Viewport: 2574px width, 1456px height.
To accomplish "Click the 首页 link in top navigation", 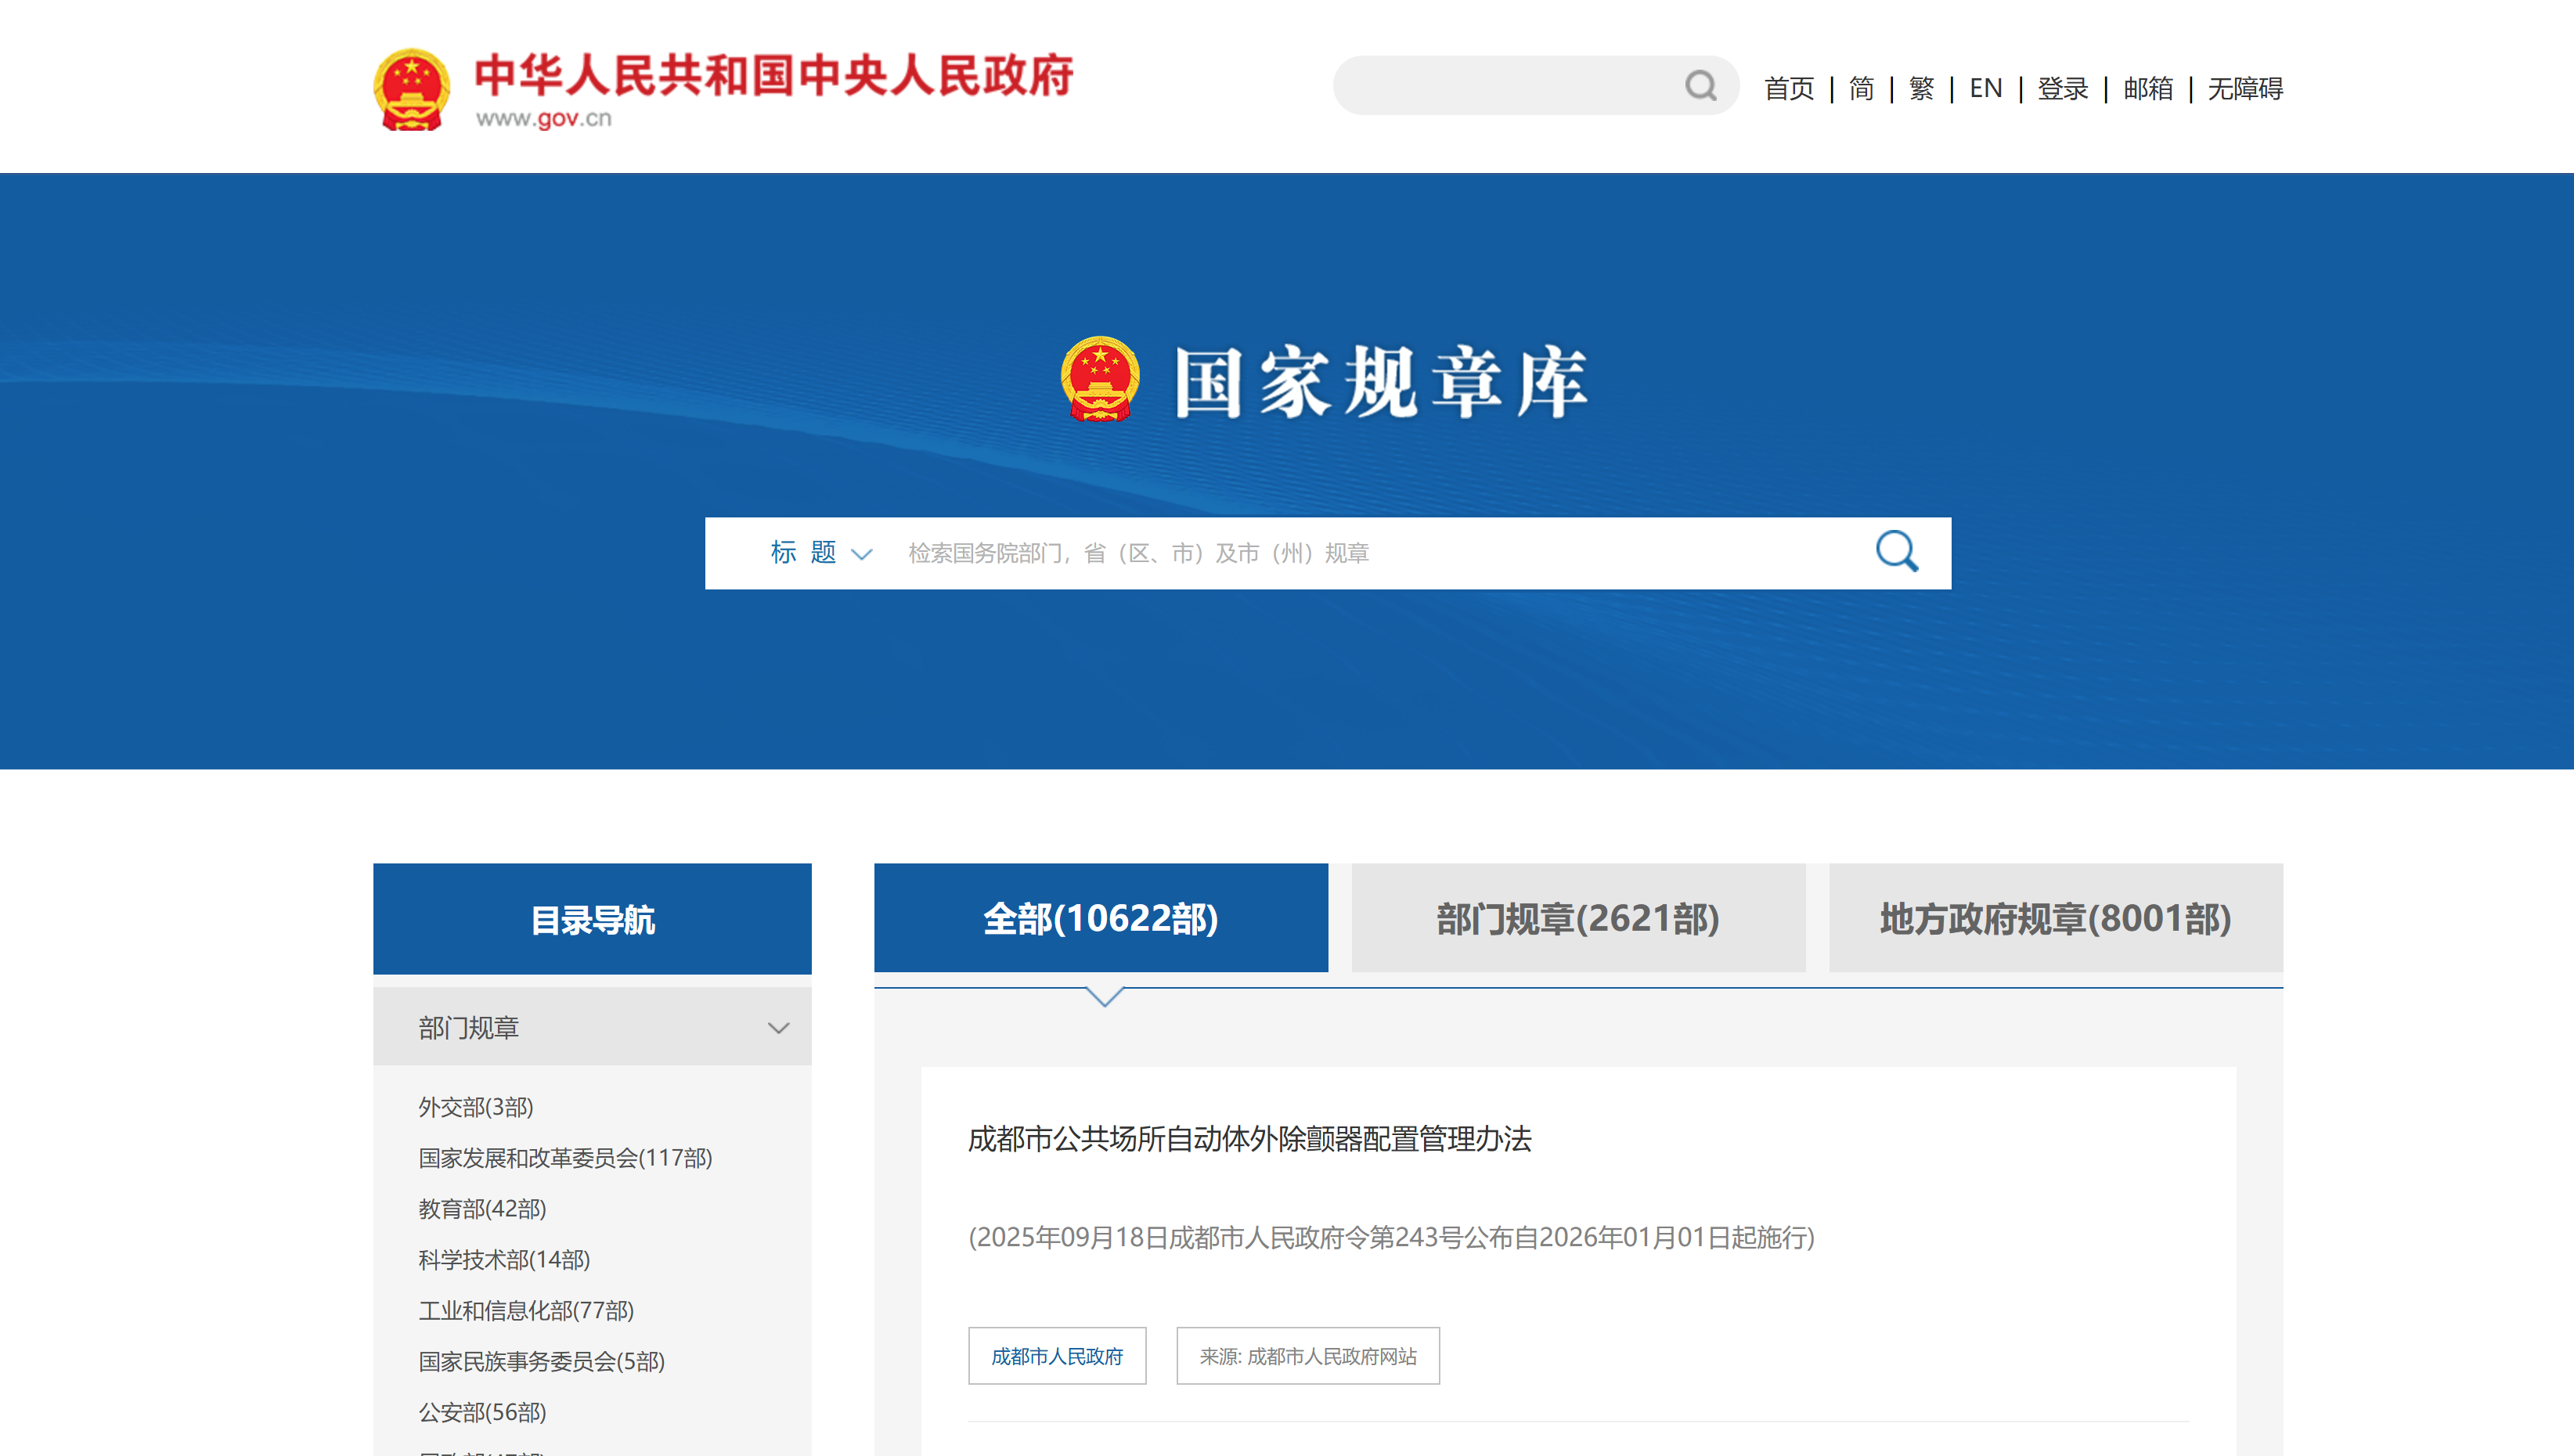I will click(1788, 88).
